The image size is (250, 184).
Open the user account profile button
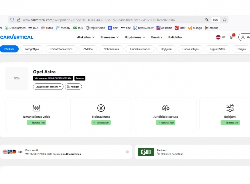(x=244, y=37)
